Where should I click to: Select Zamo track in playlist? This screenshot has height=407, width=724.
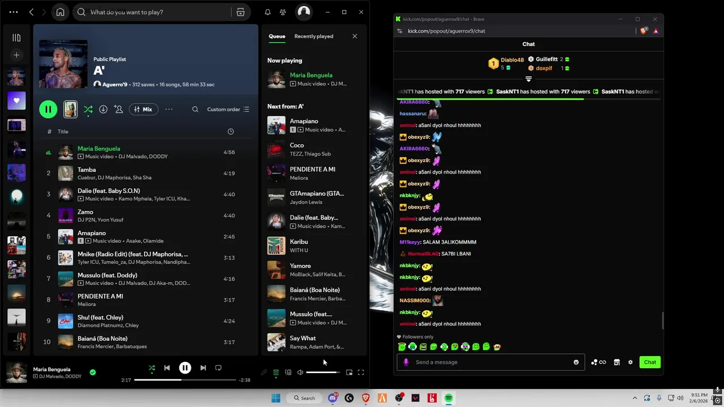click(x=146, y=215)
